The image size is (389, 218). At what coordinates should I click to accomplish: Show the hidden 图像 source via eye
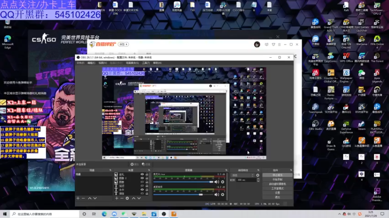[142, 182]
